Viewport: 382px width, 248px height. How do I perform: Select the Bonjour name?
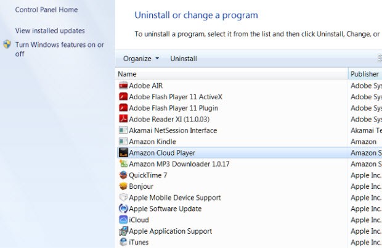(x=141, y=186)
